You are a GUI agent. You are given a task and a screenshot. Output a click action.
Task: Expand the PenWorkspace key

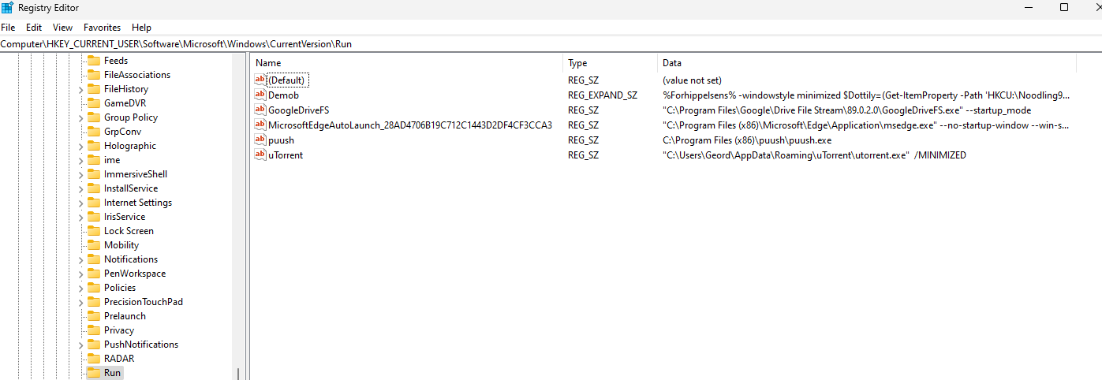[x=80, y=274]
